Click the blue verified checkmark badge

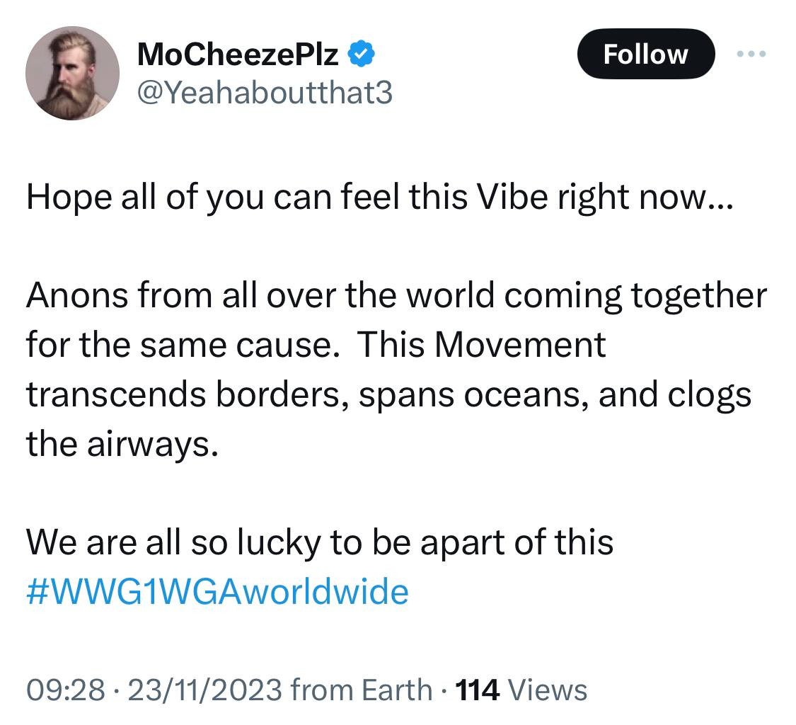pos(363,54)
